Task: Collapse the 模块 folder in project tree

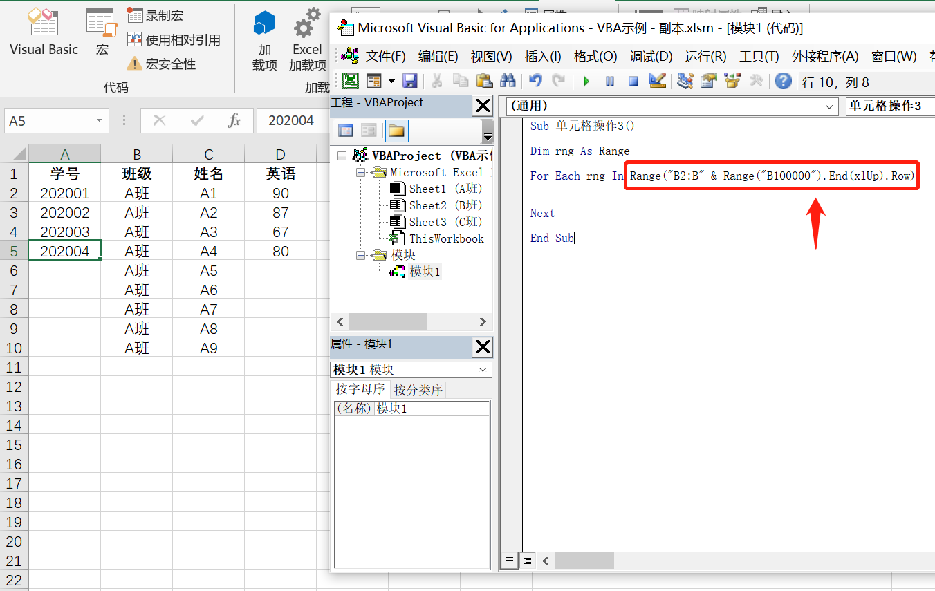Action: click(360, 255)
